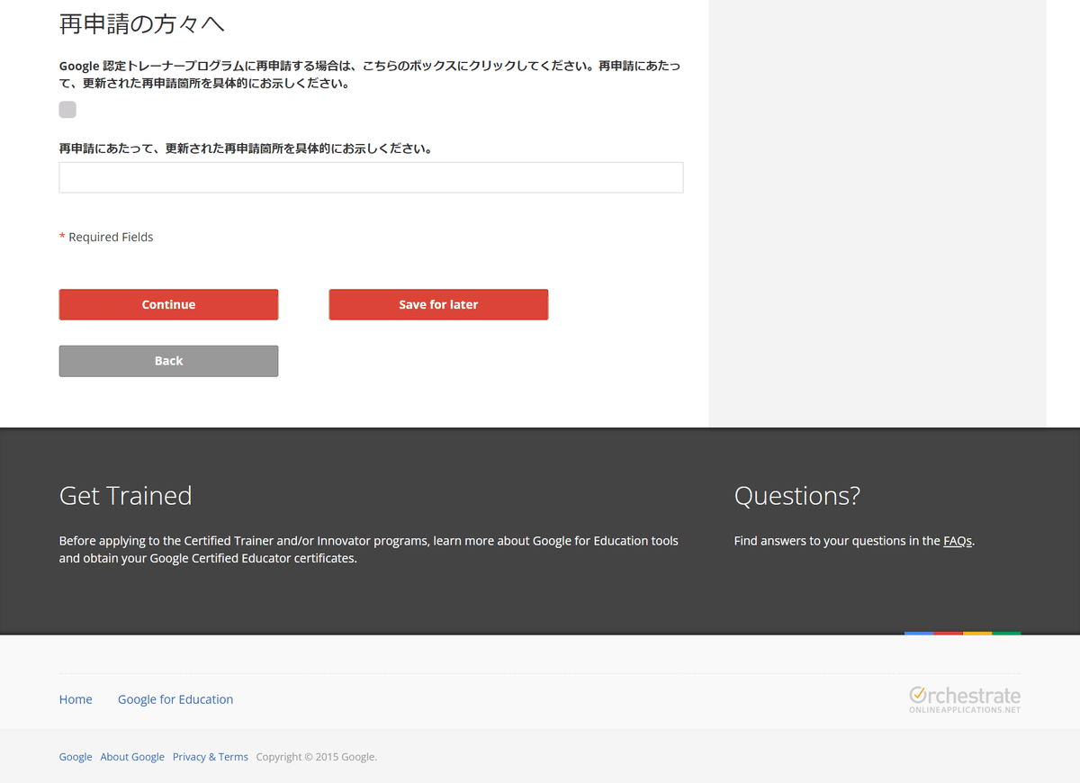Screen dimensions: 1080x783
Task: Click the Save for later button
Action: pyautogui.click(x=438, y=304)
